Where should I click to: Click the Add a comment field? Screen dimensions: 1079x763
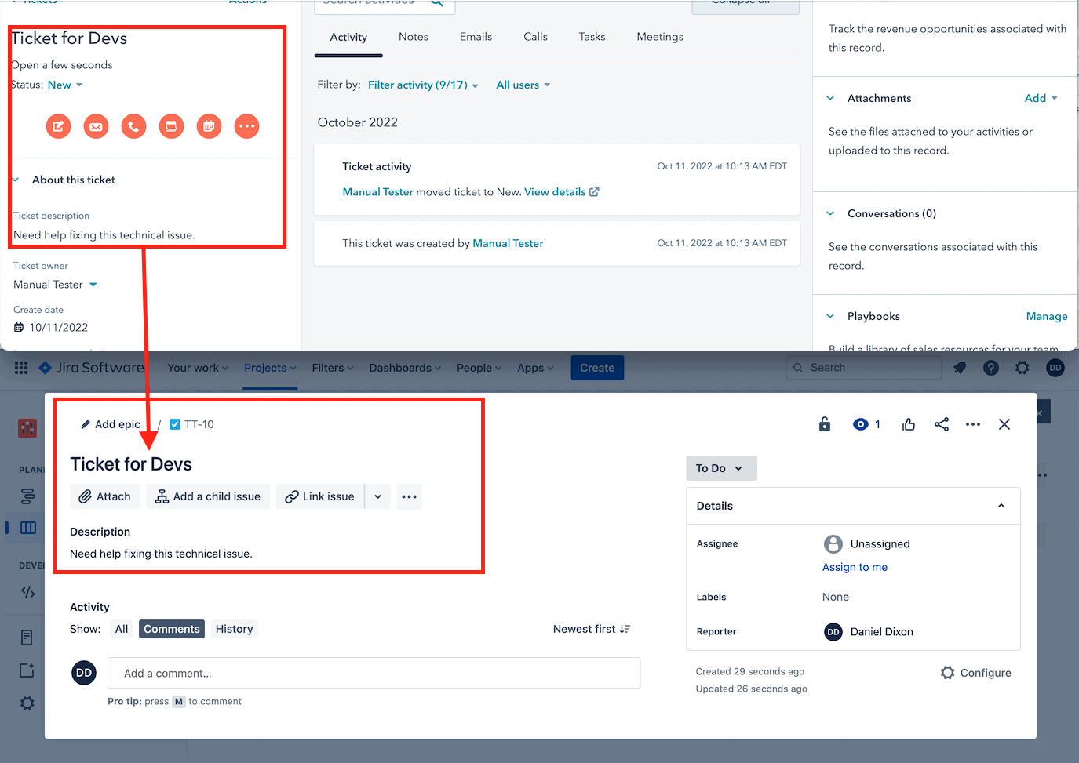pos(374,673)
